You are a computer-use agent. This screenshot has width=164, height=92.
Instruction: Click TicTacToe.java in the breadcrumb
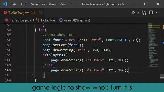point(20,20)
